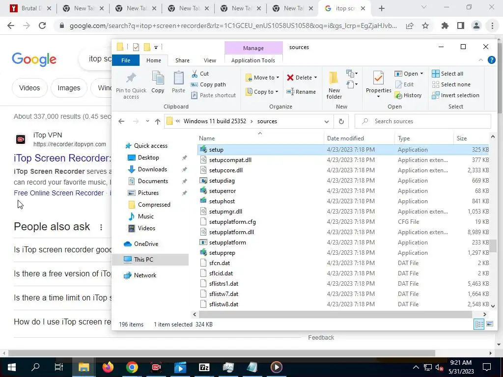Switch to the View ribbon tab

click(210, 60)
